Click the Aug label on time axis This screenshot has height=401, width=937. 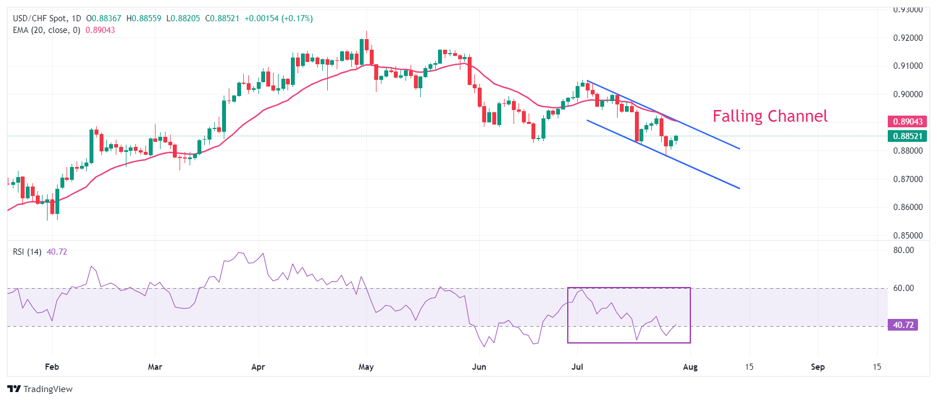click(690, 367)
